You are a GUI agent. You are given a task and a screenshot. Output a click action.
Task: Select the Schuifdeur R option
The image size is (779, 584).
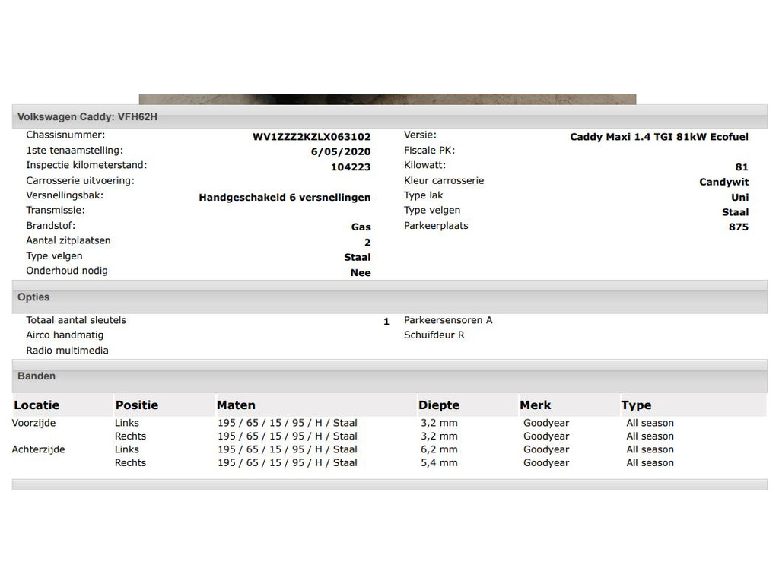(x=434, y=335)
